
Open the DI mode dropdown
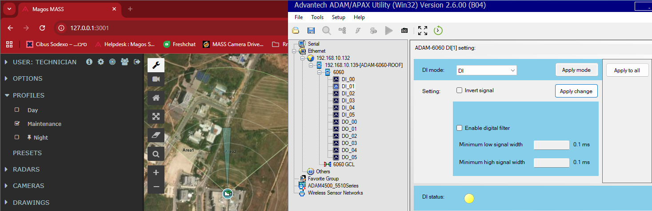(486, 70)
